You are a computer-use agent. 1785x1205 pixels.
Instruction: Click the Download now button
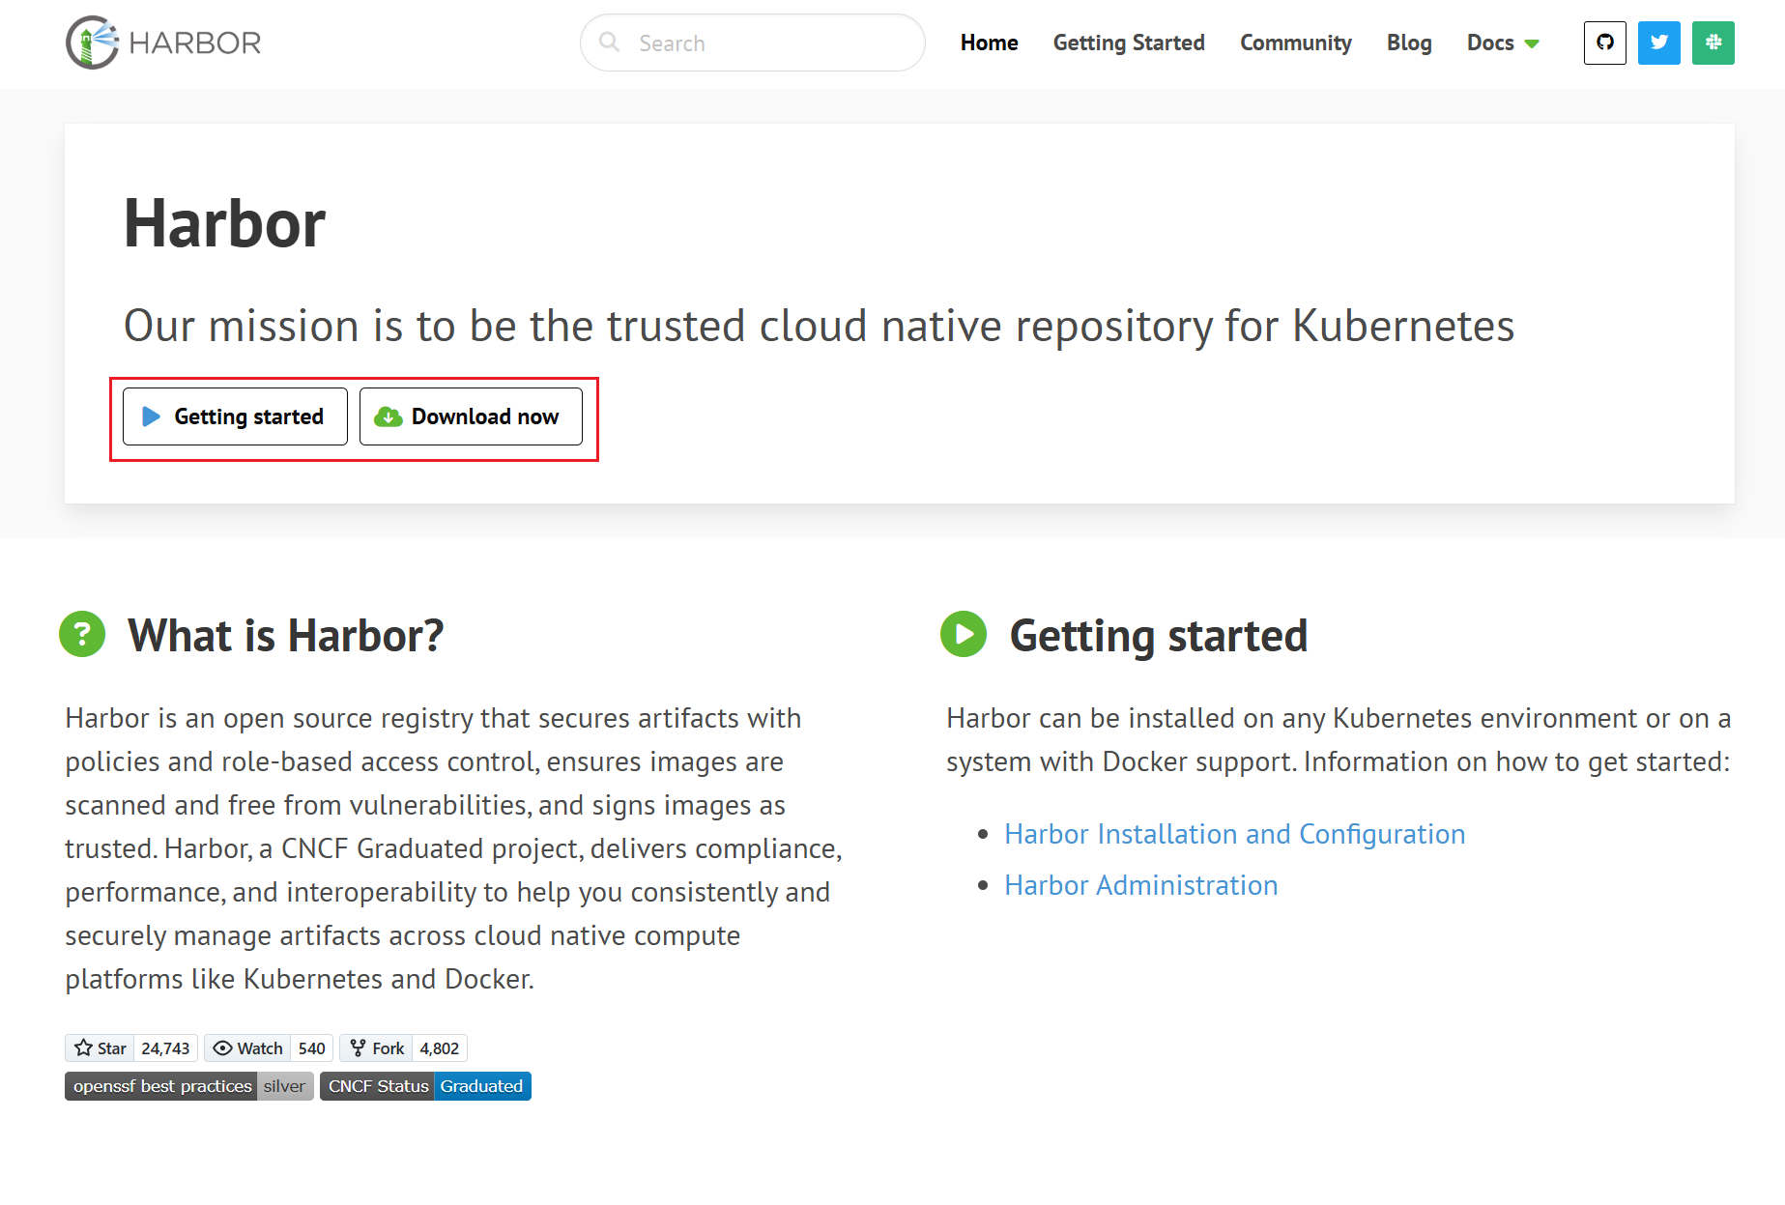[x=471, y=416]
